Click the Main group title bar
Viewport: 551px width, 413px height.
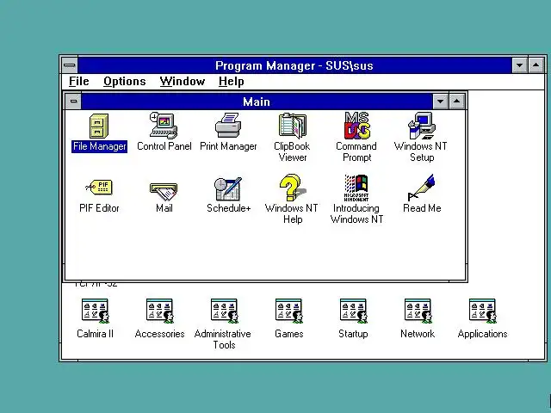tap(257, 102)
